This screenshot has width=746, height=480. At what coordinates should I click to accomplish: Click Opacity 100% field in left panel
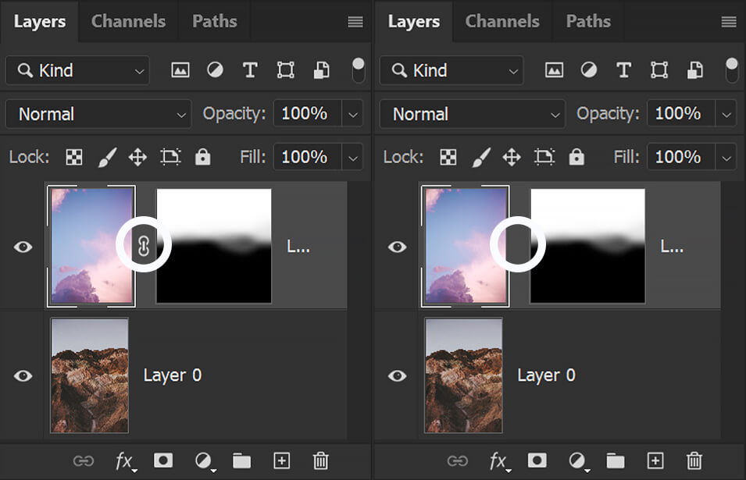point(307,114)
